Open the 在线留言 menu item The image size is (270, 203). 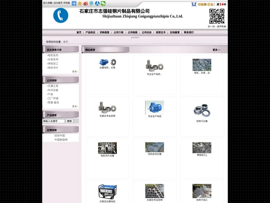(175, 32)
